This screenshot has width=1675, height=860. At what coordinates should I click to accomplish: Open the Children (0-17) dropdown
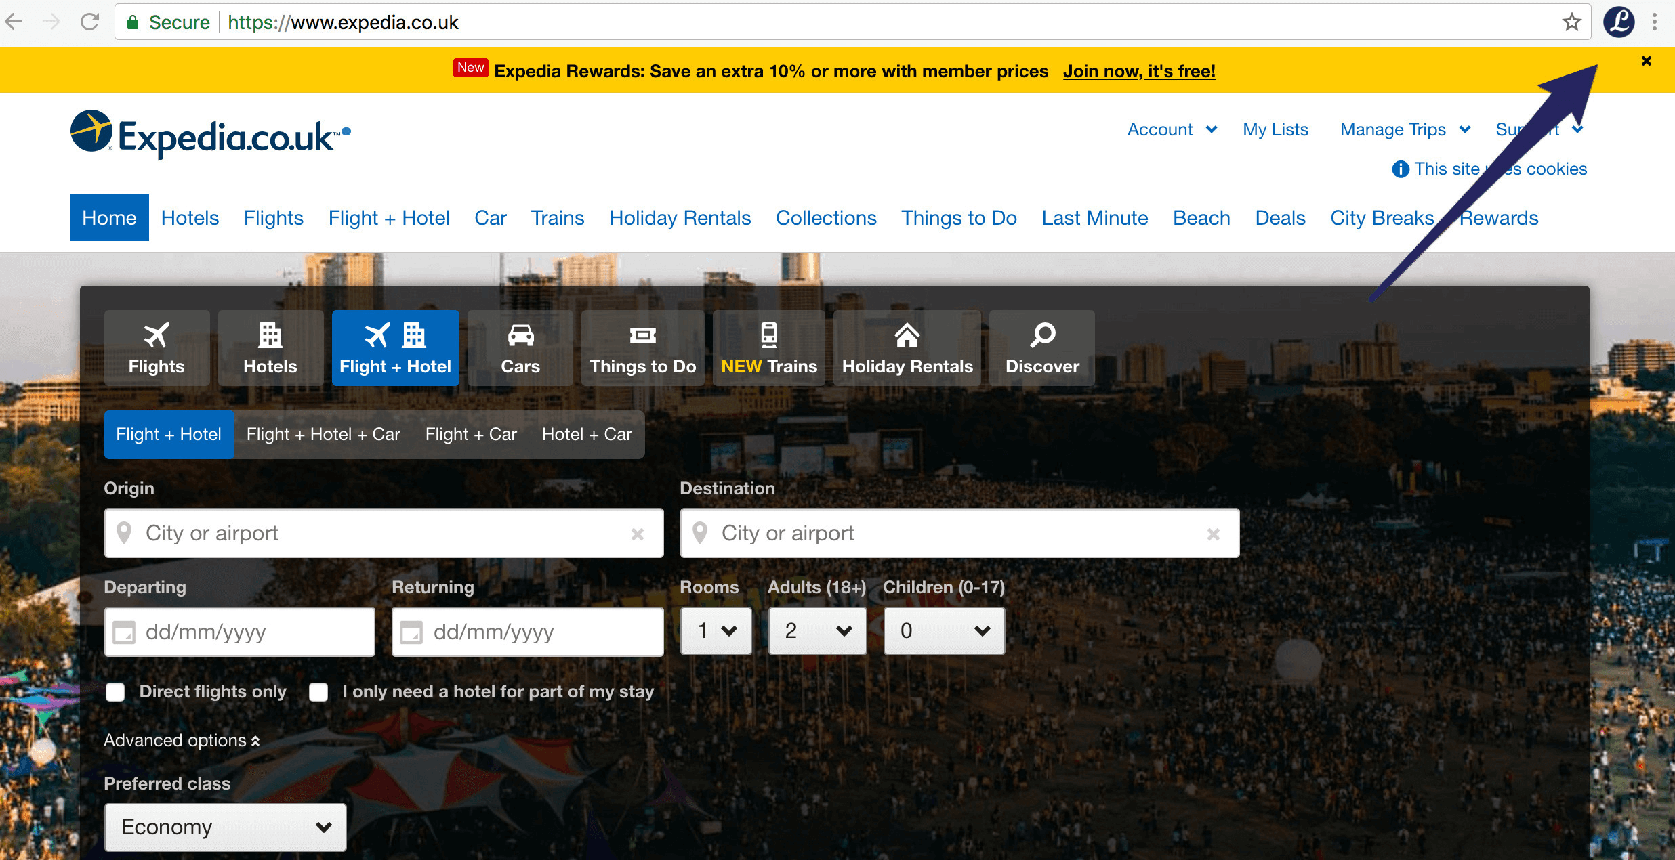coord(945,631)
